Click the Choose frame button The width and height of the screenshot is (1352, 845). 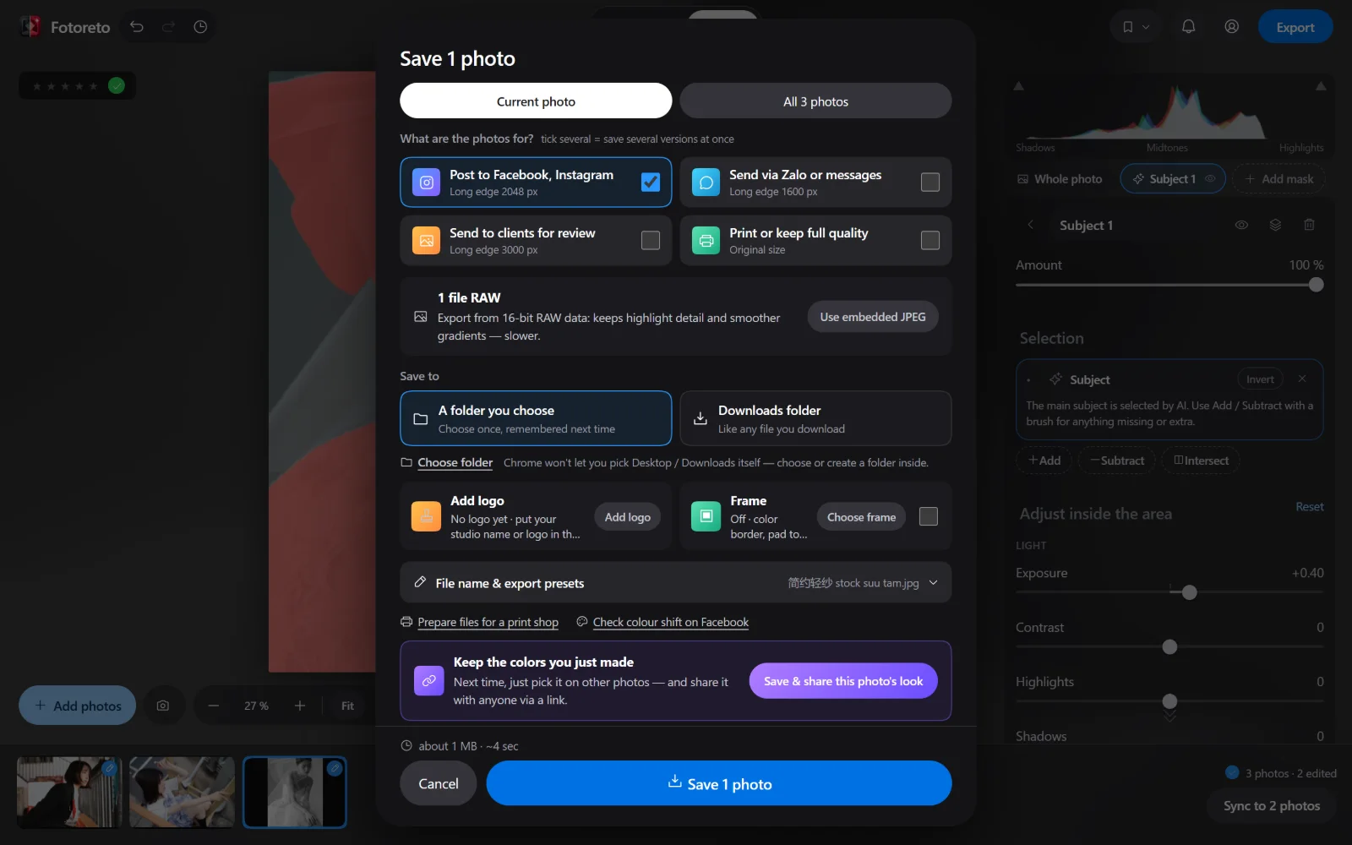click(861, 517)
